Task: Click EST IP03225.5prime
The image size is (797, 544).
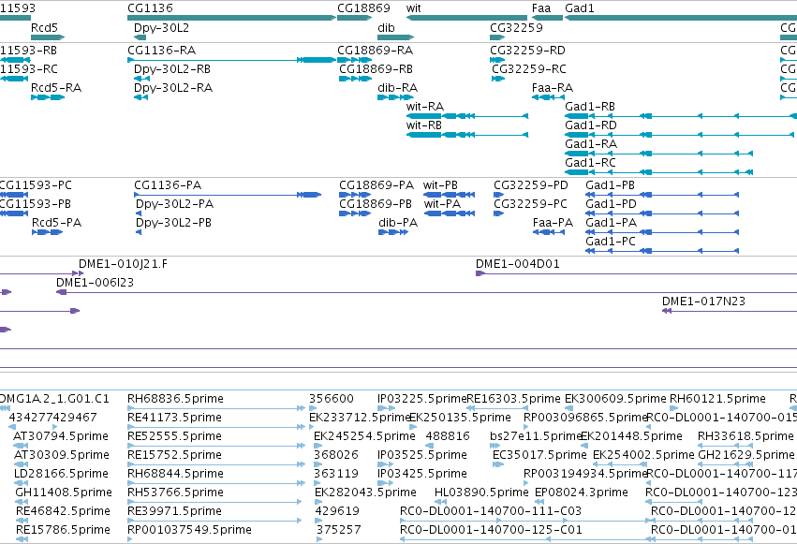Action: pyautogui.click(x=421, y=399)
